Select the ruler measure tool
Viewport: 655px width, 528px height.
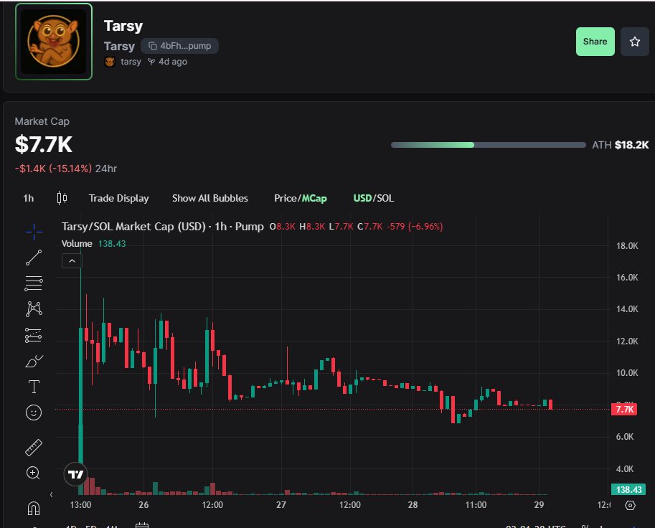(34, 448)
